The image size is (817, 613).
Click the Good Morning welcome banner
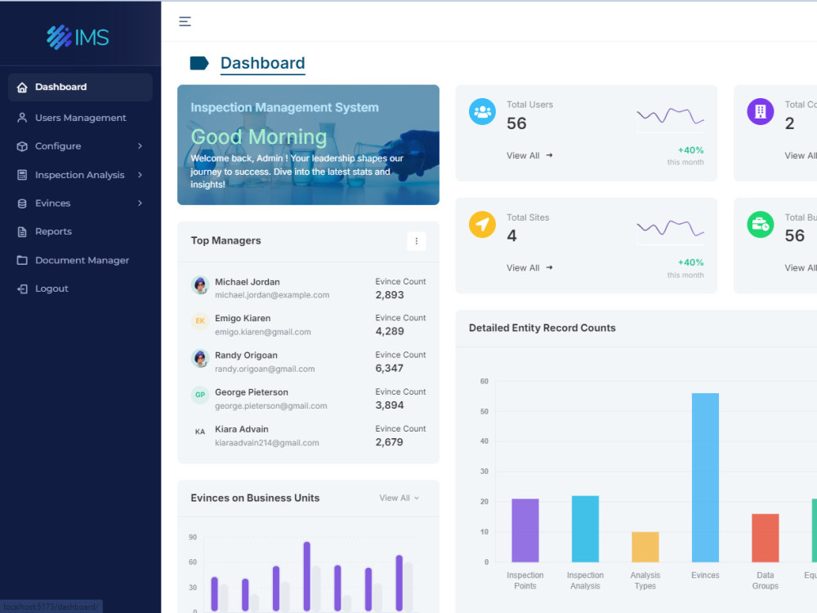click(x=308, y=145)
